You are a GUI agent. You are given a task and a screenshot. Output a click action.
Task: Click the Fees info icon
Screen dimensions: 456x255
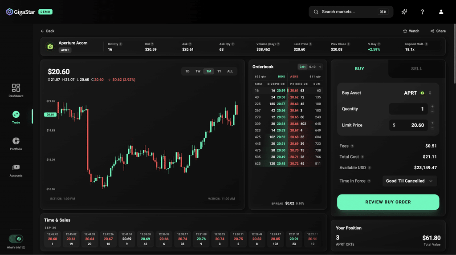352,146
